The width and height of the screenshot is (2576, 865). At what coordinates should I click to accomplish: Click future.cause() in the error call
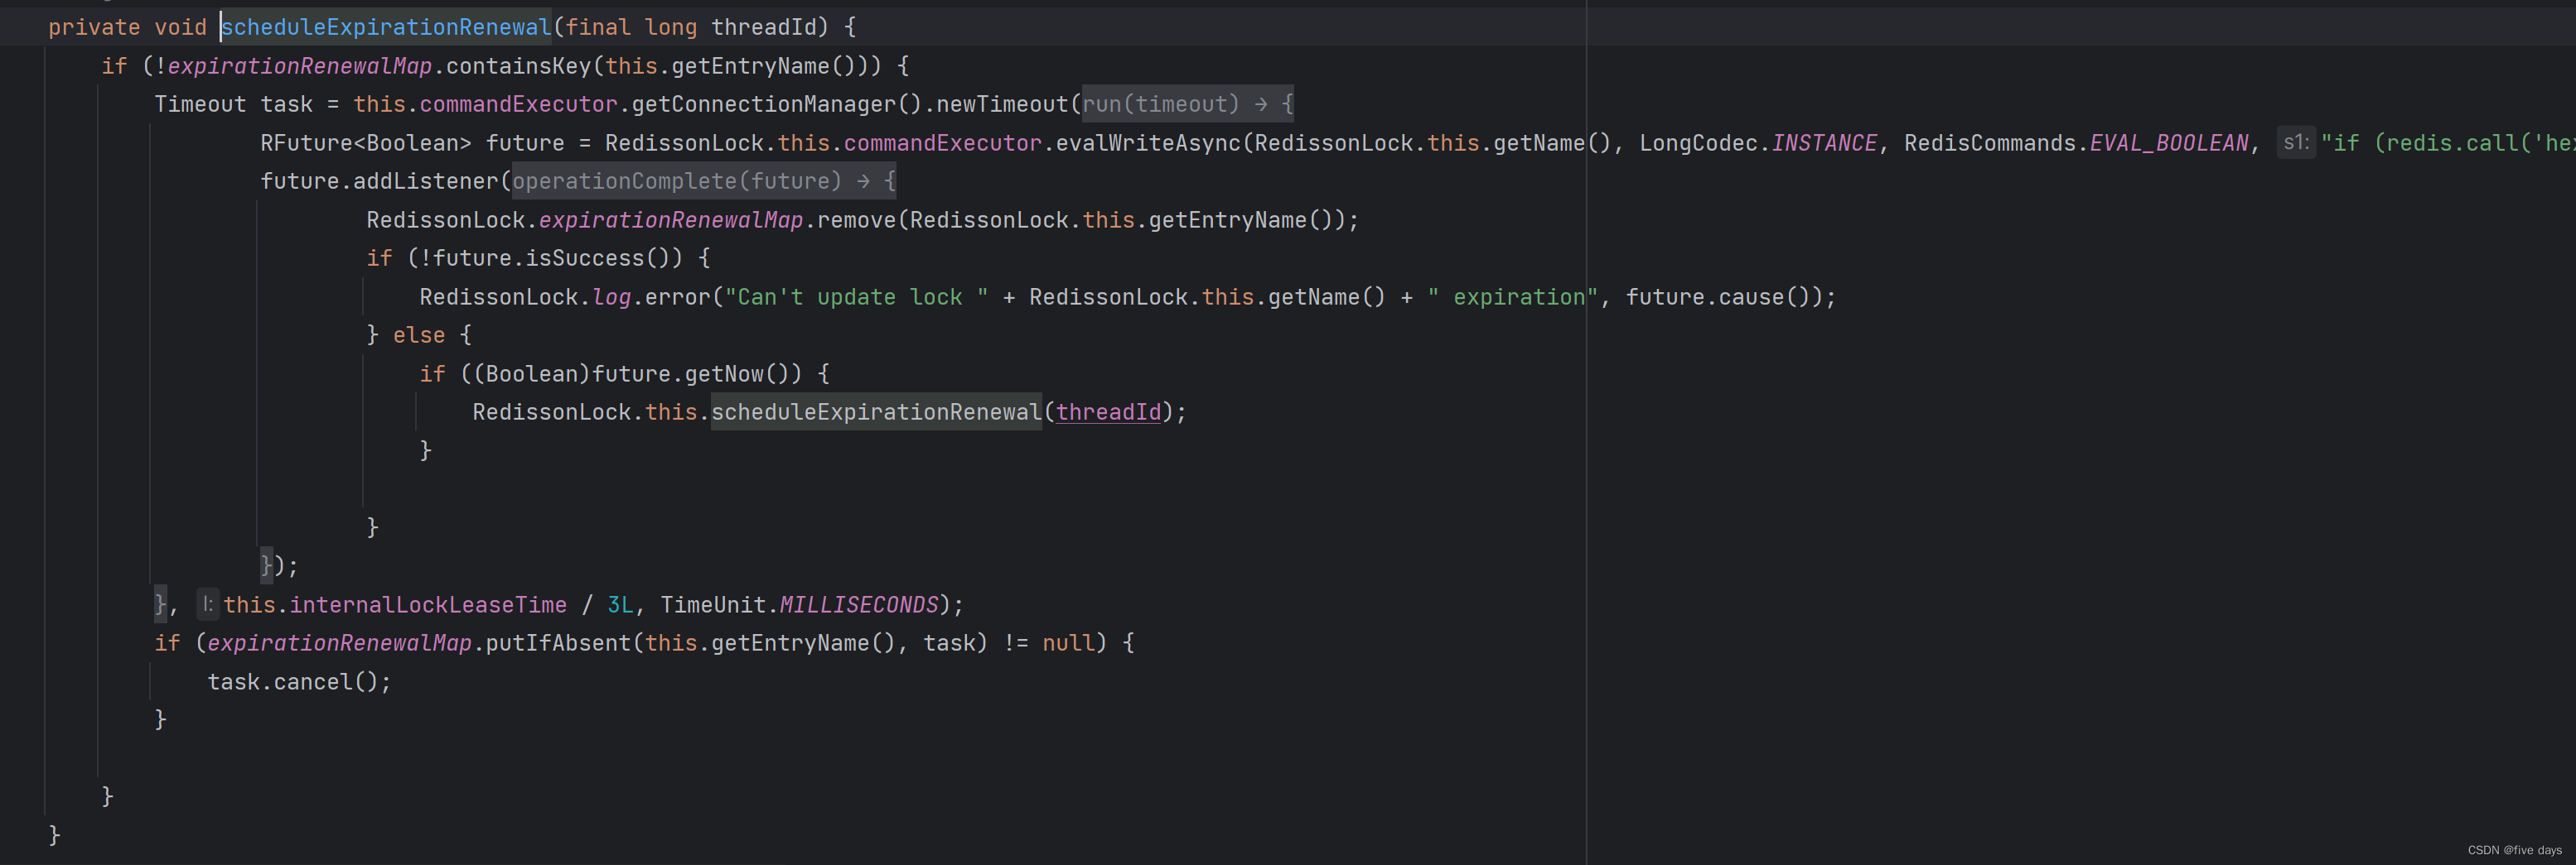click(x=1718, y=296)
